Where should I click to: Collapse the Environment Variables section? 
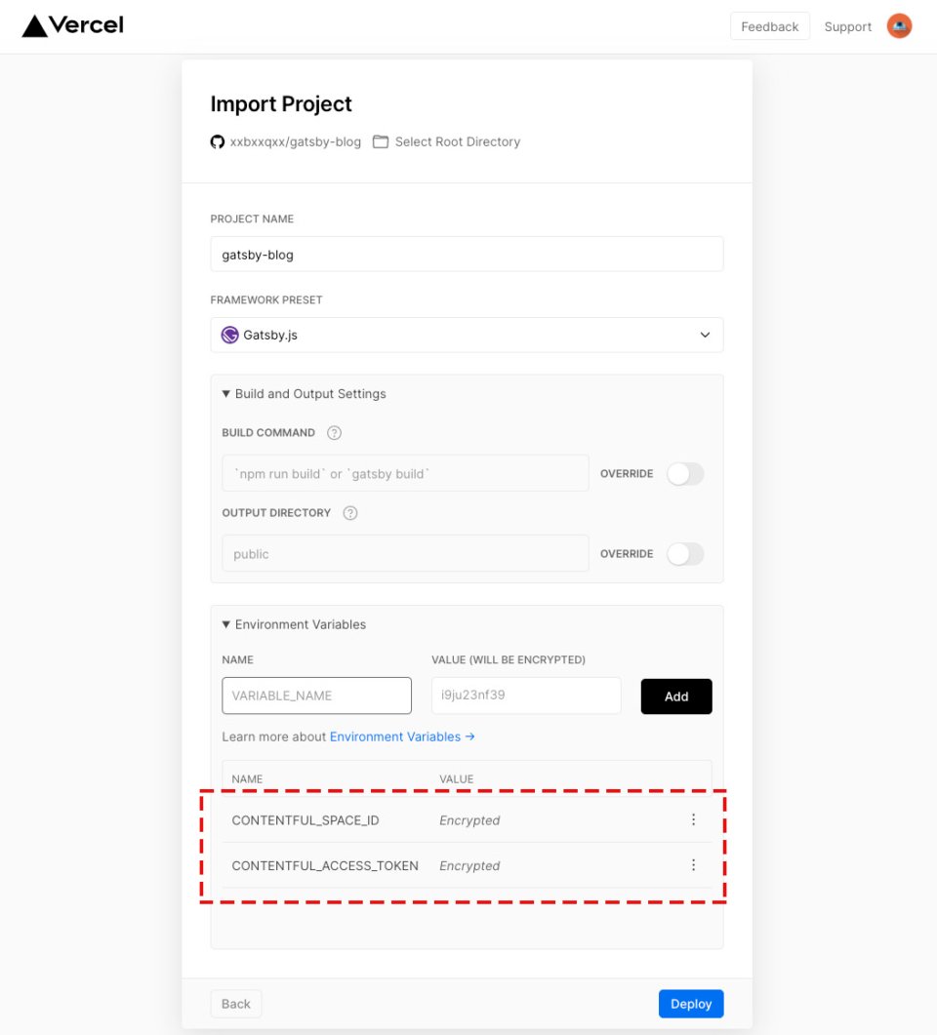coord(294,624)
